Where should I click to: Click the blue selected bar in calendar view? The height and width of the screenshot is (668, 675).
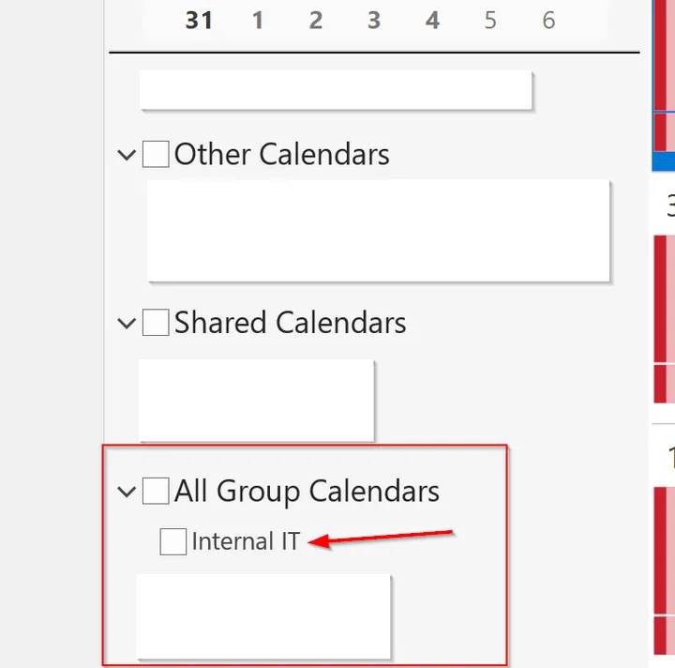664,161
